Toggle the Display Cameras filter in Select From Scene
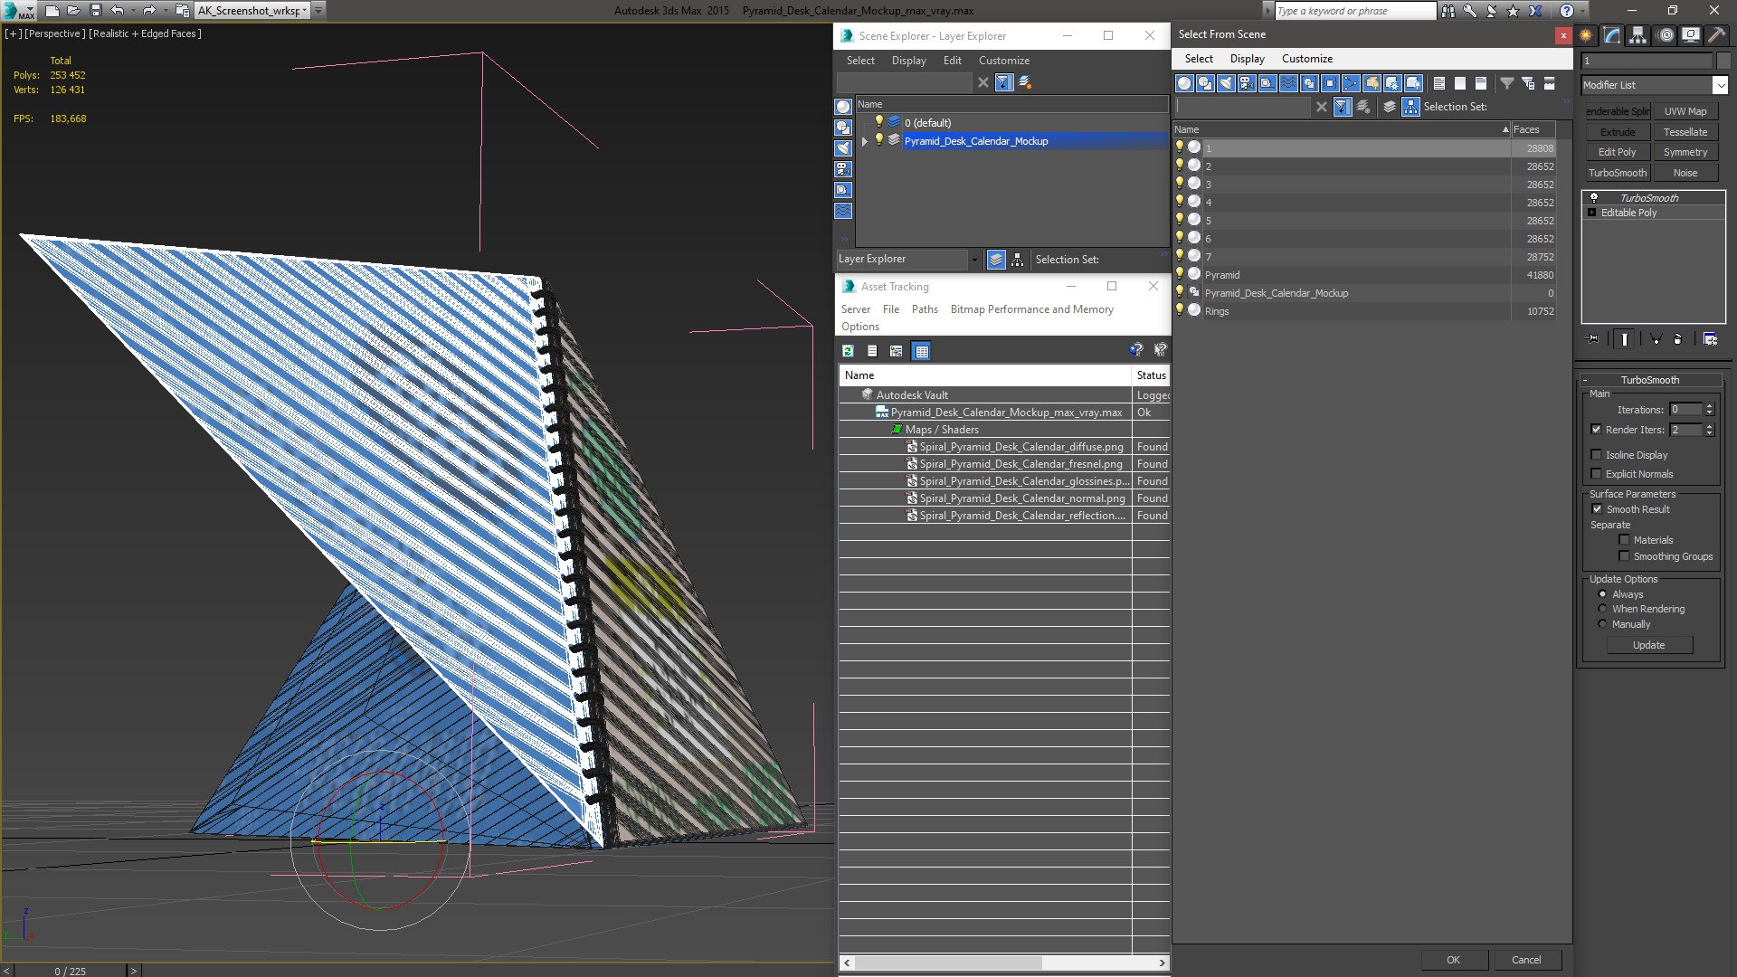 pos(1247,83)
